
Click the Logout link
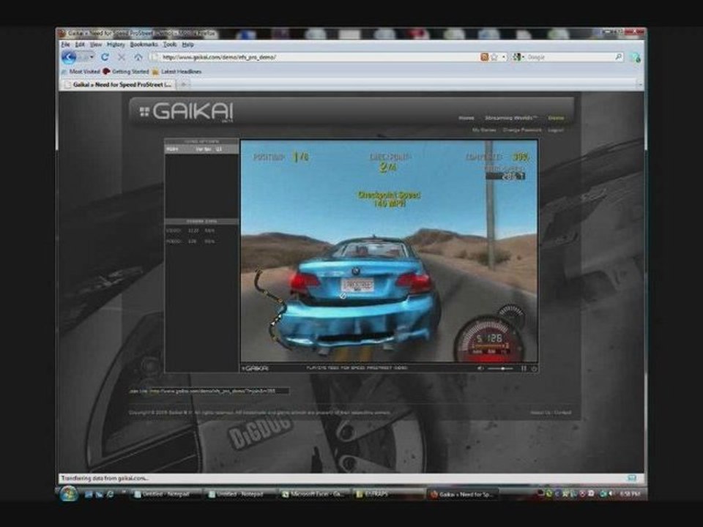tap(556, 130)
